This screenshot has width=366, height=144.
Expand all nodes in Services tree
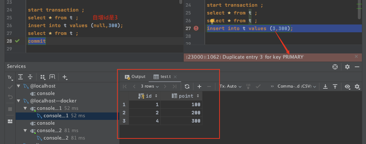coord(21,77)
